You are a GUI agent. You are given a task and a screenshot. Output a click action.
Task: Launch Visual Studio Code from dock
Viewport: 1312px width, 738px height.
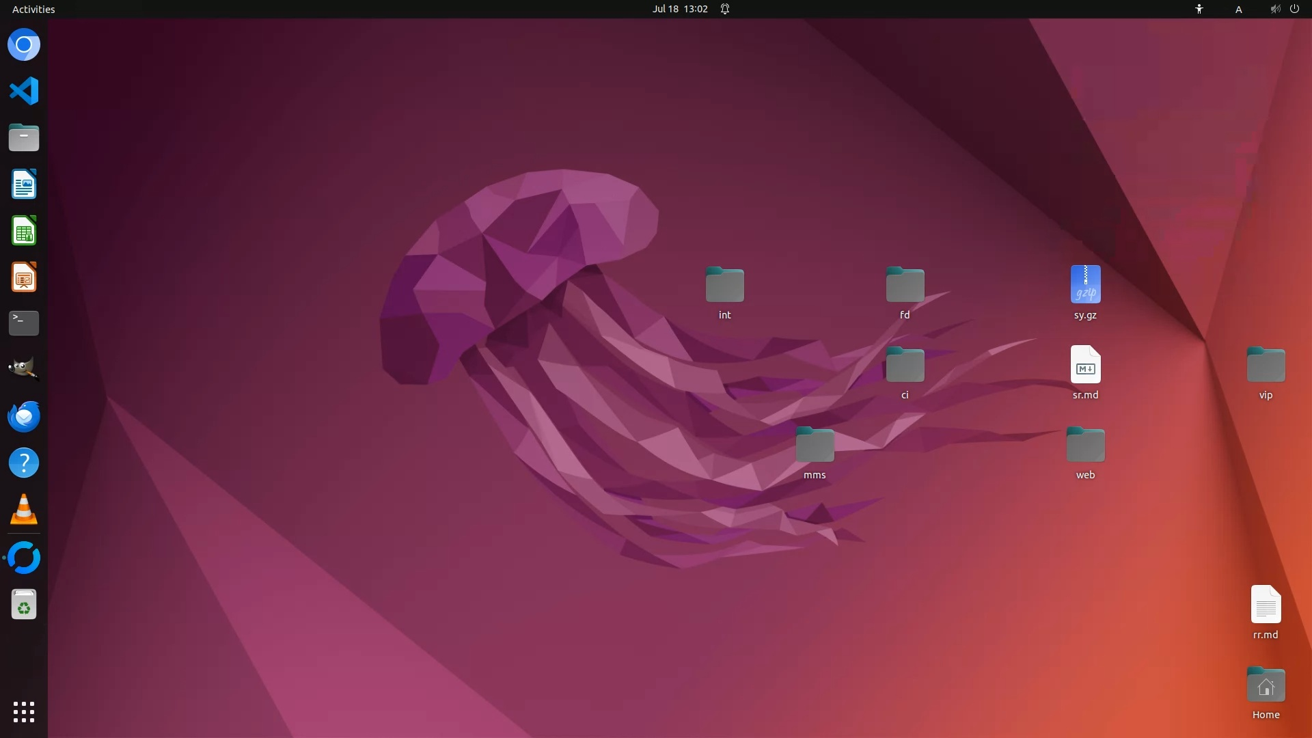point(24,91)
